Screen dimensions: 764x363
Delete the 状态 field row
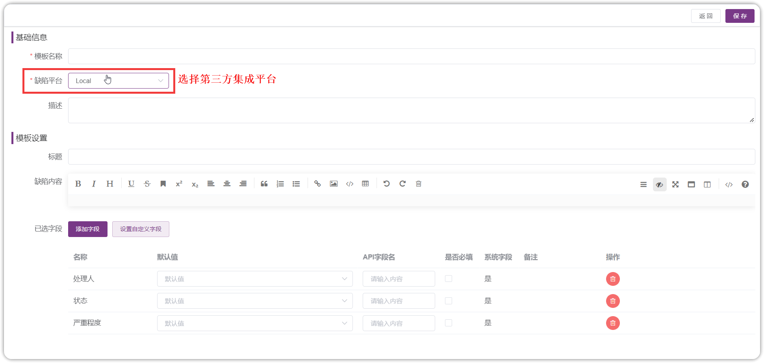tap(613, 301)
